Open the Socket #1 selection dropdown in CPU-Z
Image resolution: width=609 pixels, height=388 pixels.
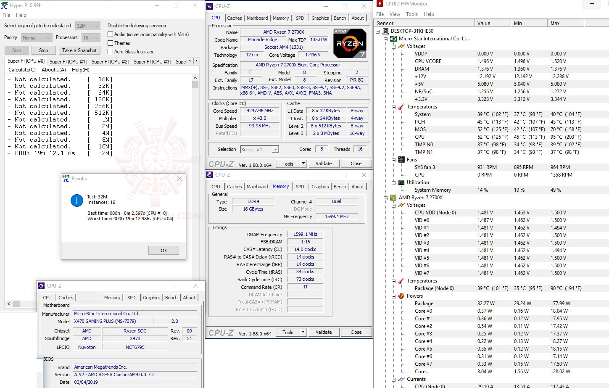(275, 149)
